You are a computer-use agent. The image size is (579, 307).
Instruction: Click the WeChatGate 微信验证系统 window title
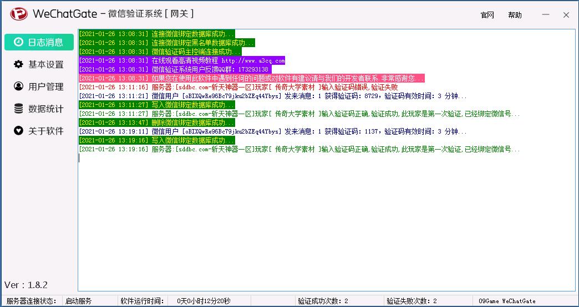point(113,14)
